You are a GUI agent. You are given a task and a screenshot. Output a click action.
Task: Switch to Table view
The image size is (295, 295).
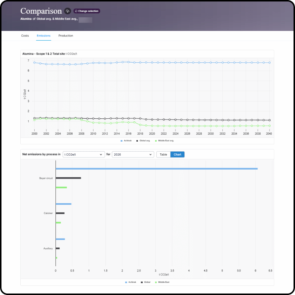pyautogui.click(x=163, y=155)
